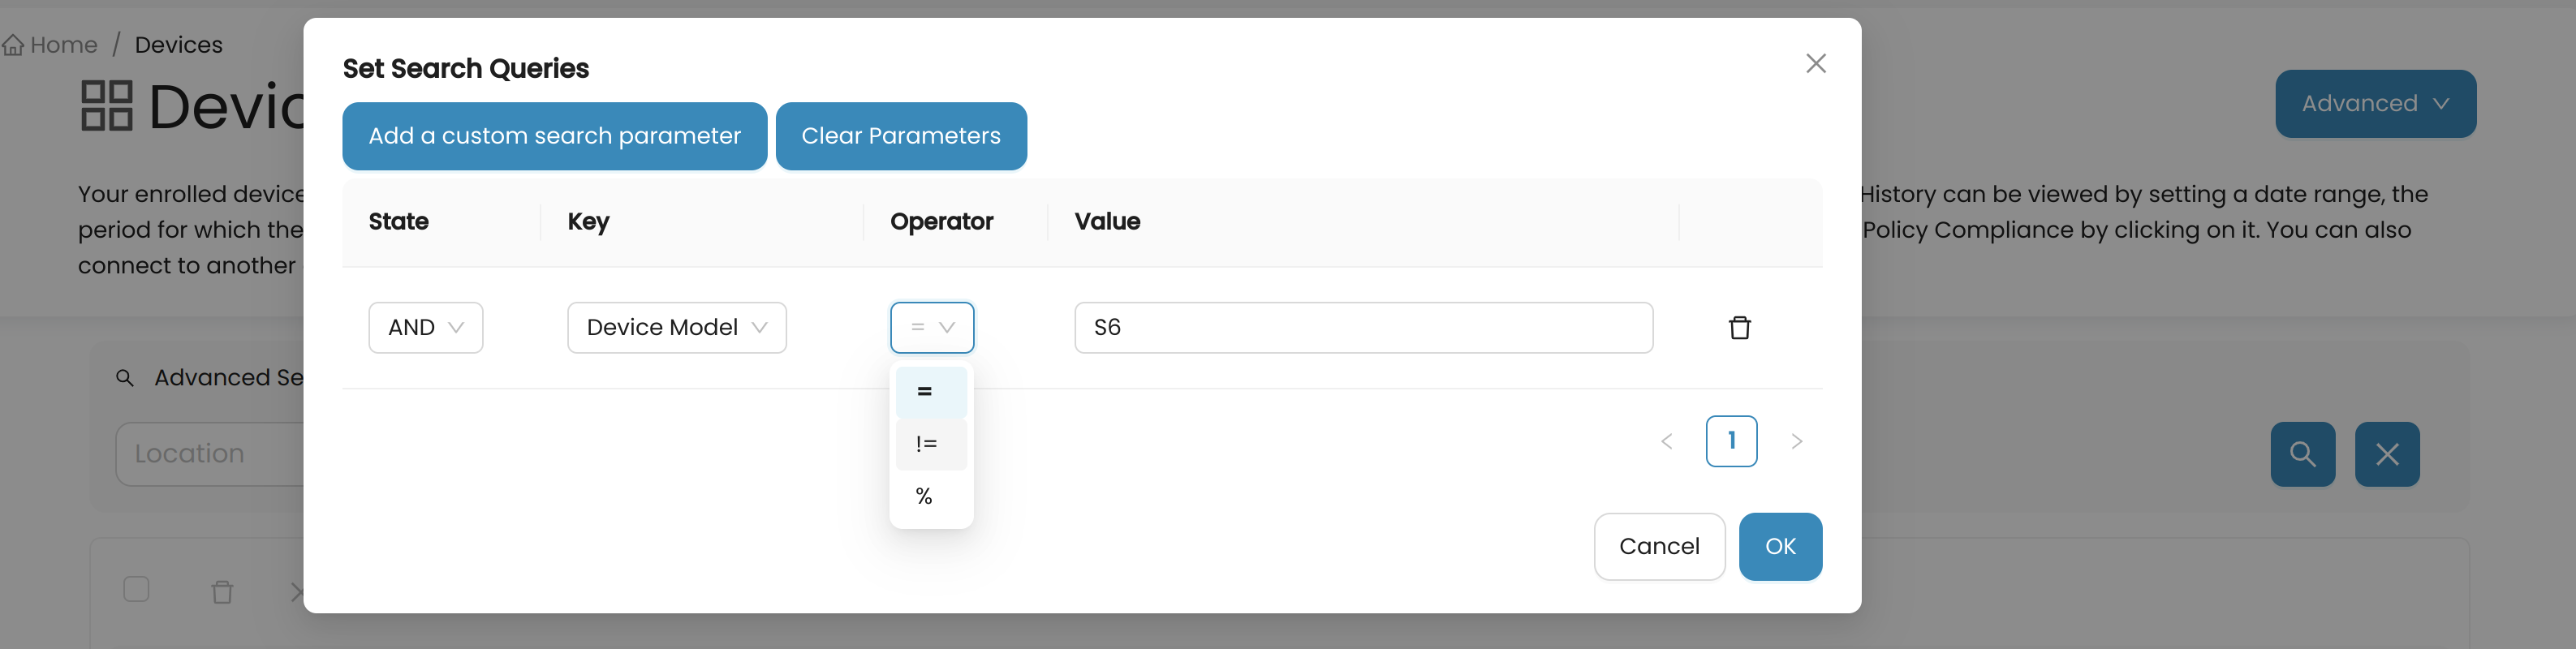Click the blue X clear-search button

(x=2387, y=454)
